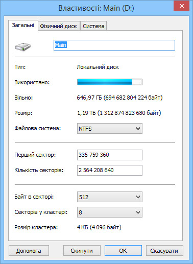This screenshot has height=264, width=193.
Task: Click the Використано usage bar
Action: (x=110, y=82)
